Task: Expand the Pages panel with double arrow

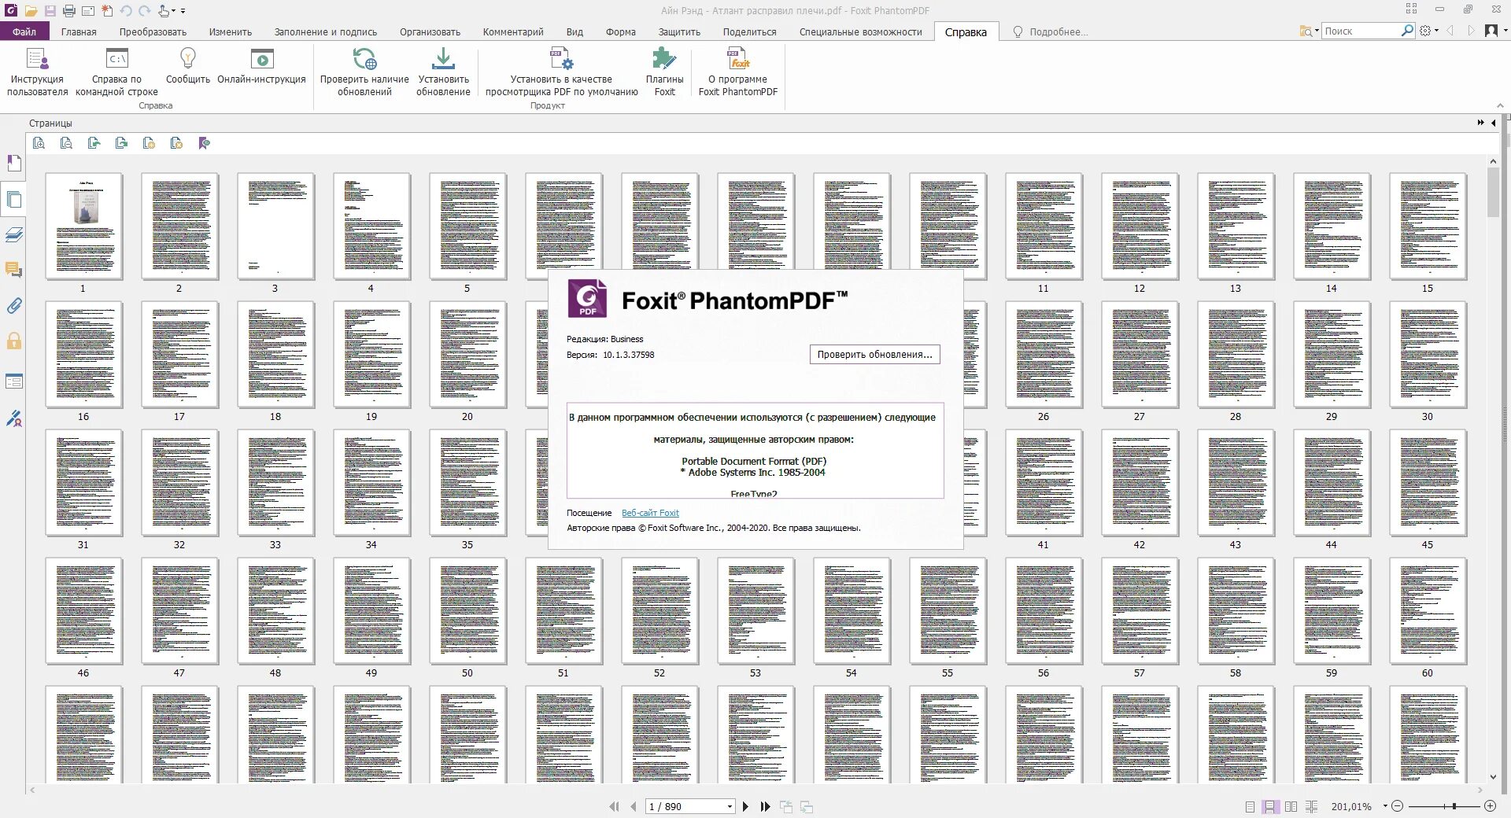Action: (1481, 123)
